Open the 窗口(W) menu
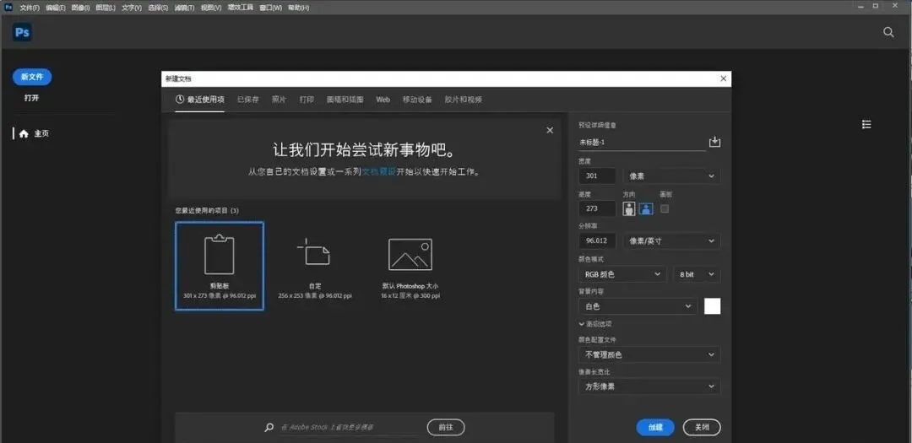This screenshot has width=912, height=443. pos(270,8)
